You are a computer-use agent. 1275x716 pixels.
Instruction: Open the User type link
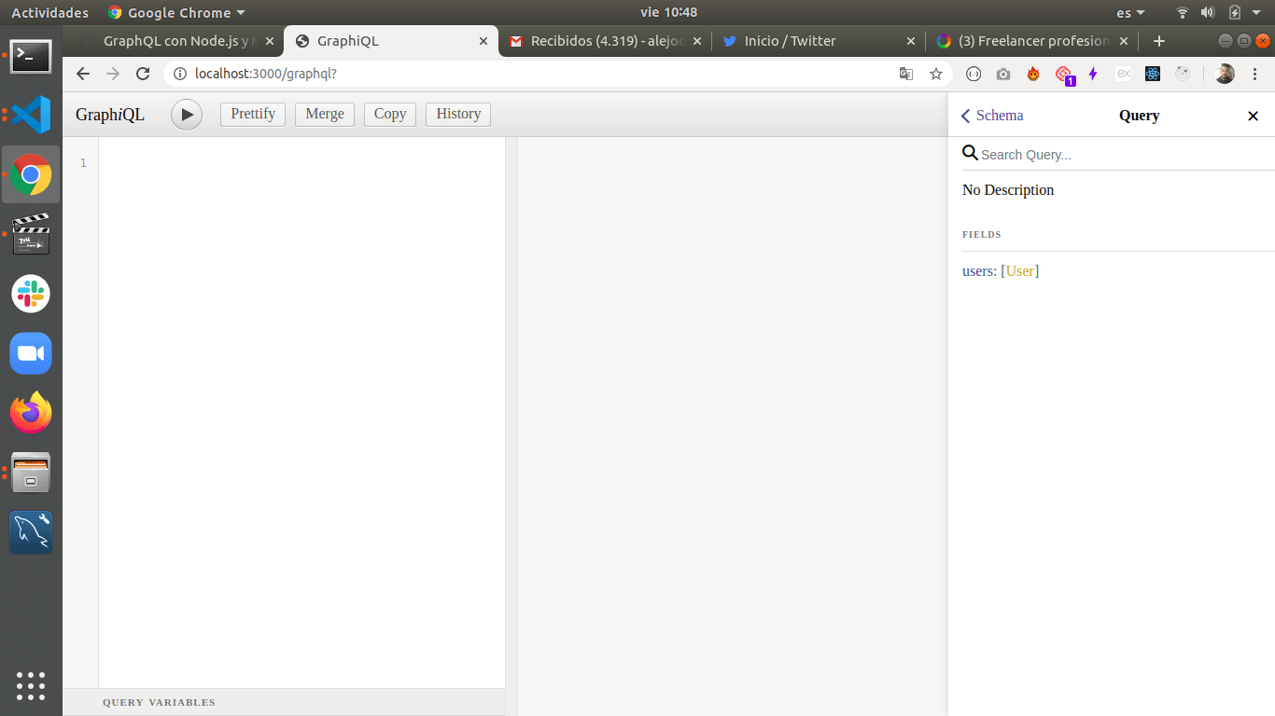point(1020,271)
